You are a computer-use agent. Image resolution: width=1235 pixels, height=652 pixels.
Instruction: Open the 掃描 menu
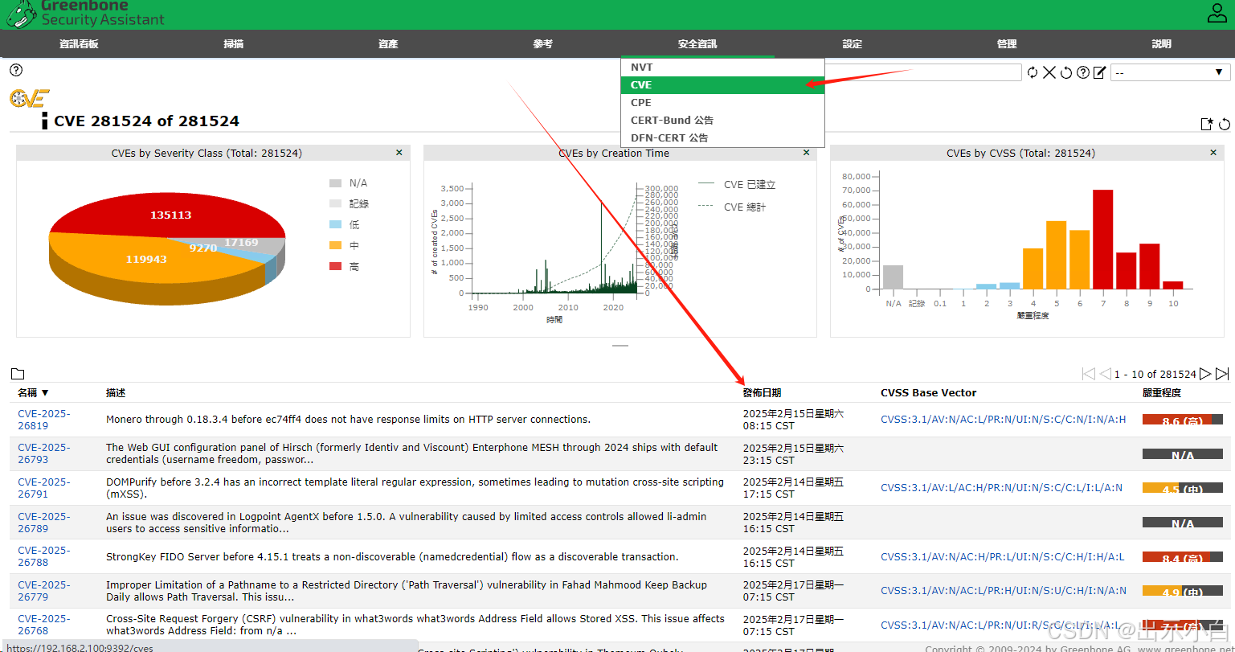click(234, 44)
